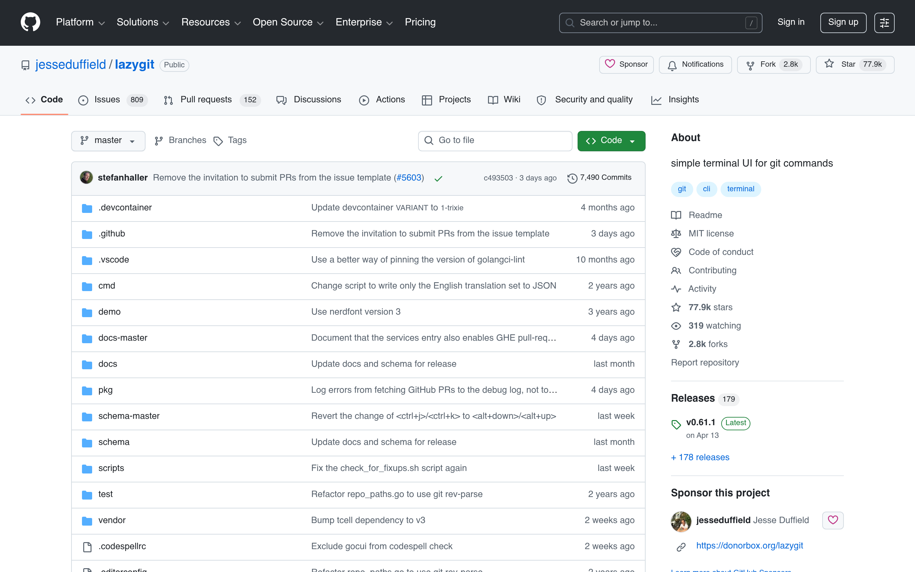Click the commit history clock icon
Viewport: 915px width, 572px height.
572,178
